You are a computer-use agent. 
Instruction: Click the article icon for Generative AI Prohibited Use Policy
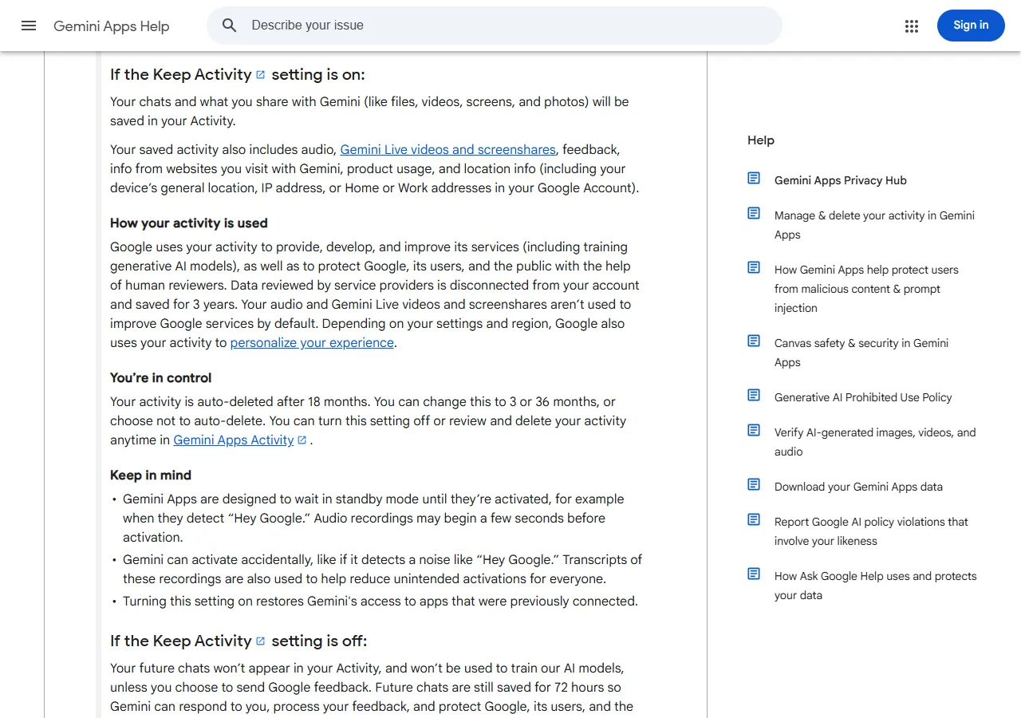click(754, 396)
